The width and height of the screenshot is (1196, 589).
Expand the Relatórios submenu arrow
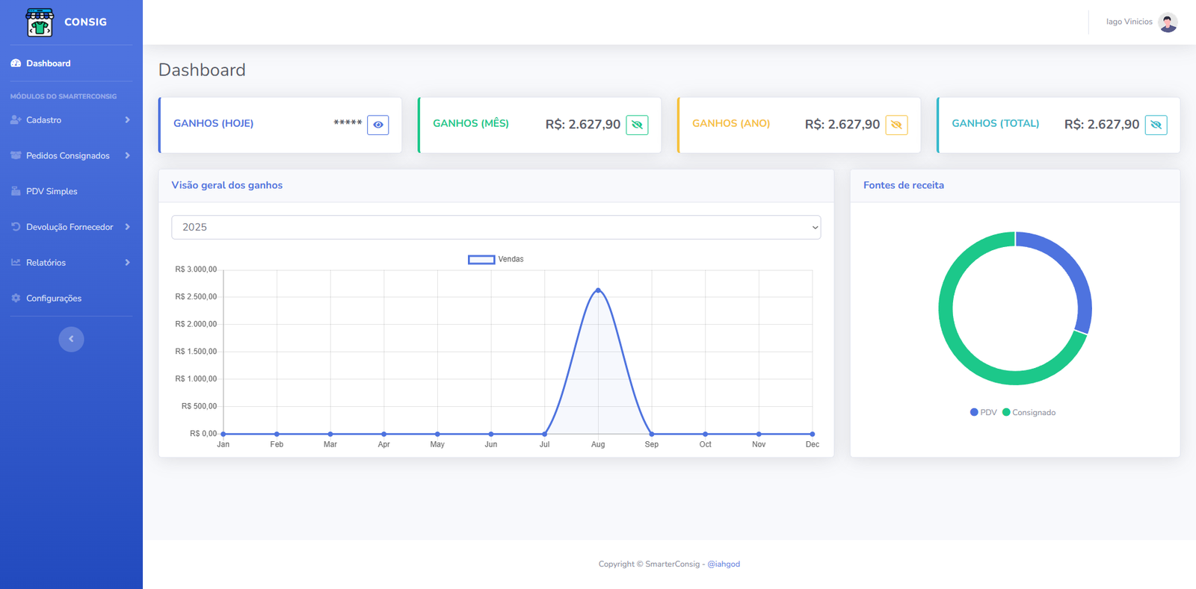pyautogui.click(x=127, y=263)
